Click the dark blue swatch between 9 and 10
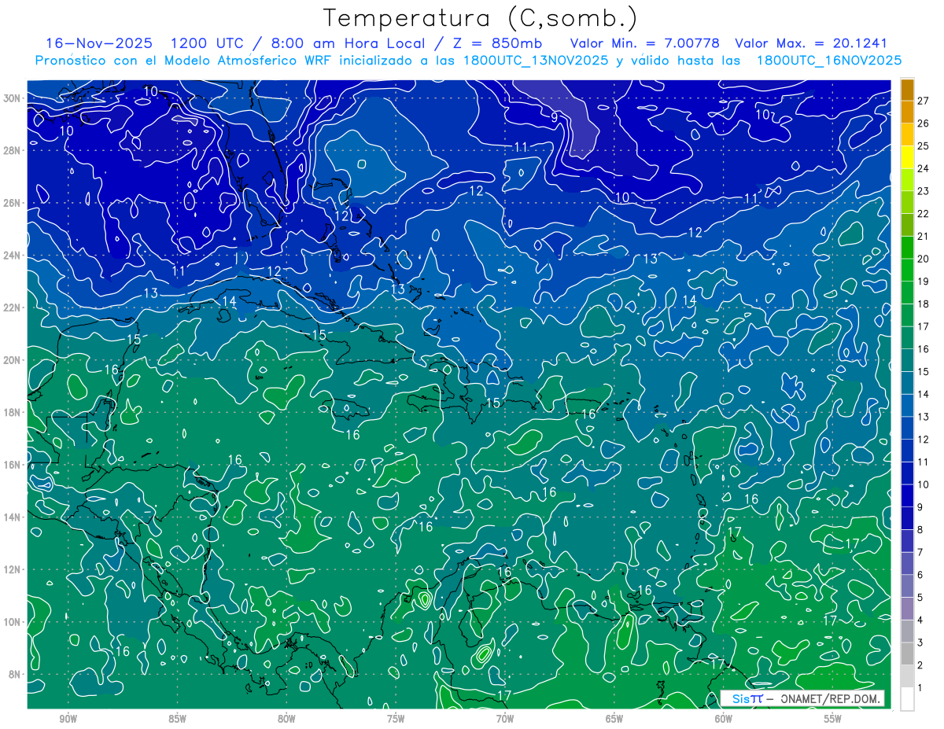This screenshot has width=944, height=729. (907, 495)
